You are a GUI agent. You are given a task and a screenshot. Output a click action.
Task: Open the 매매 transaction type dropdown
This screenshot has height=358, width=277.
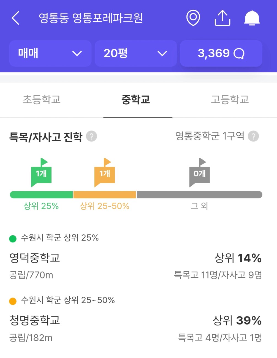point(50,53)
